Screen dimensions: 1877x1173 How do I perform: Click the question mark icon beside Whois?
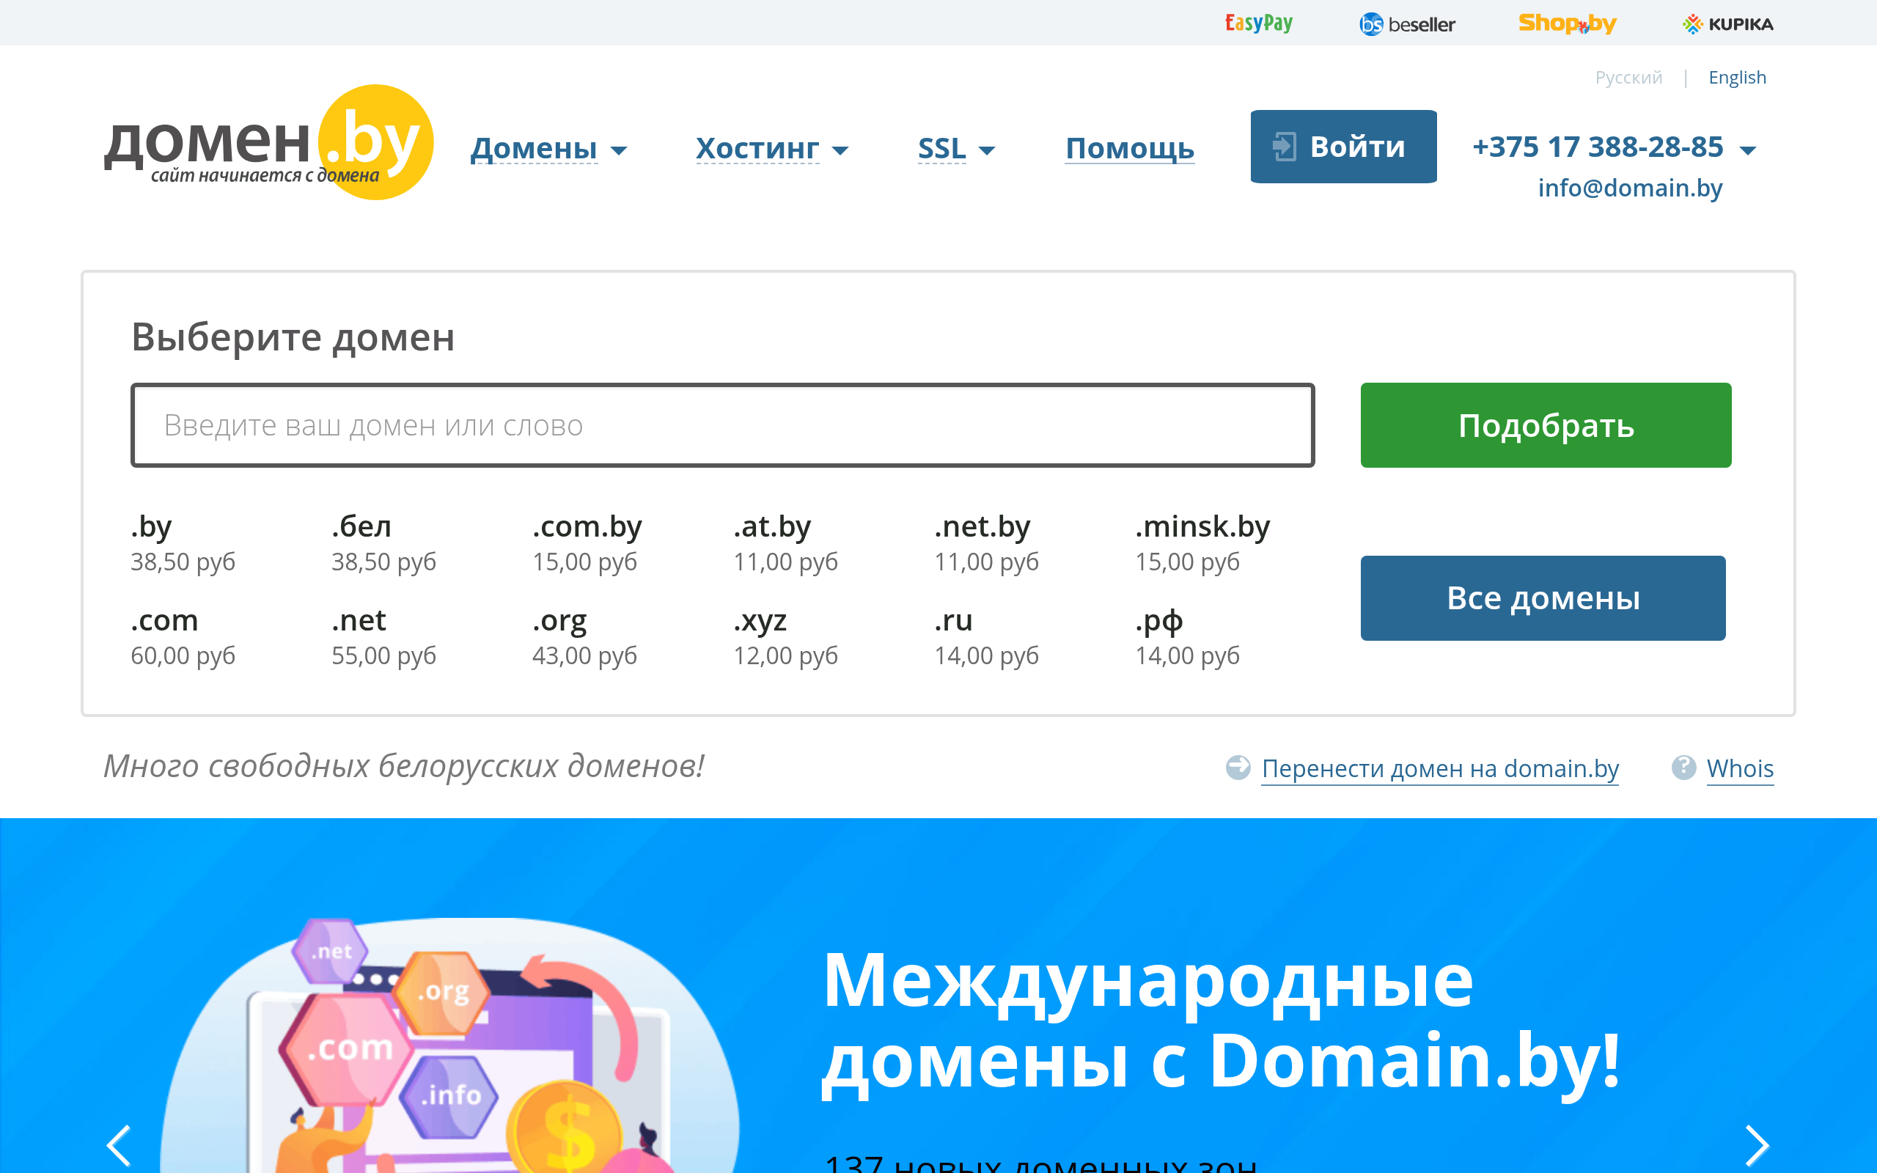(x=1683, y=768)
